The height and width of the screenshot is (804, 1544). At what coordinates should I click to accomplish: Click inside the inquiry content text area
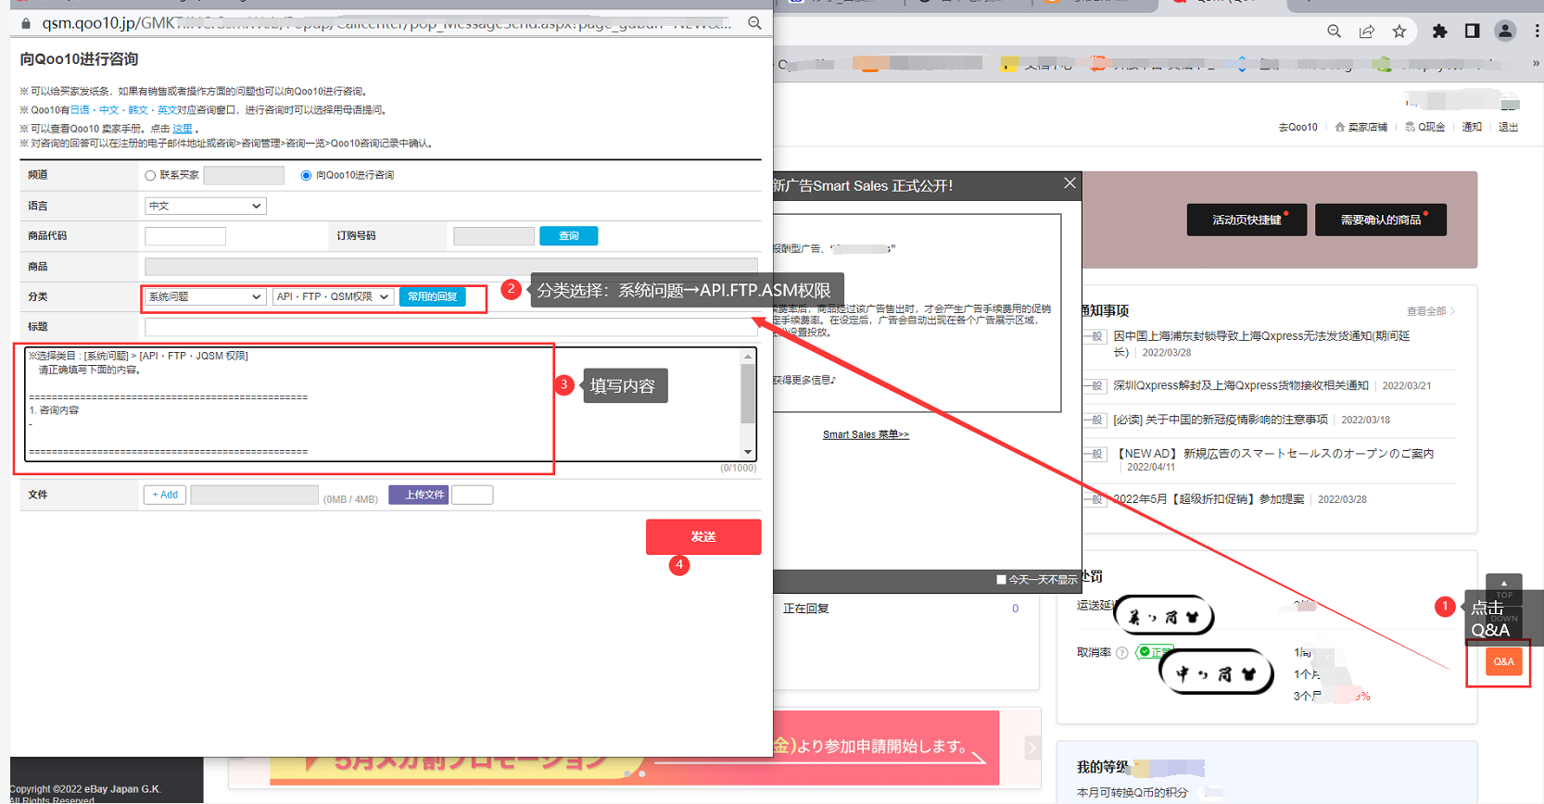[x=382, y=404]
